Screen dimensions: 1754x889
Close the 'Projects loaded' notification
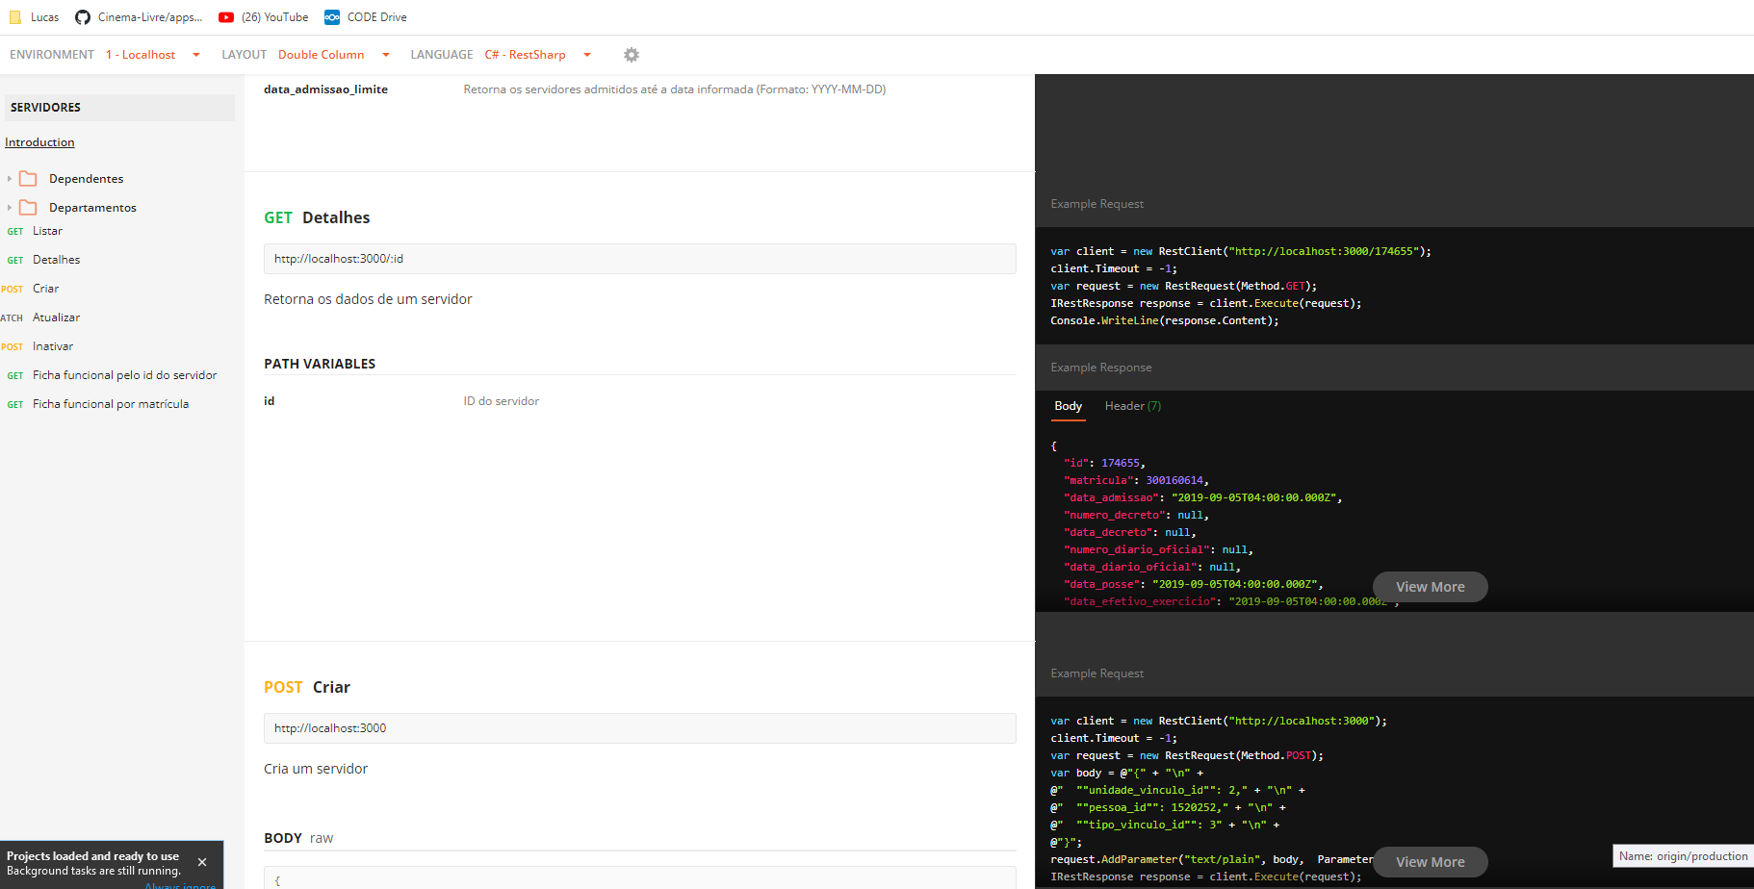[202, 862]
